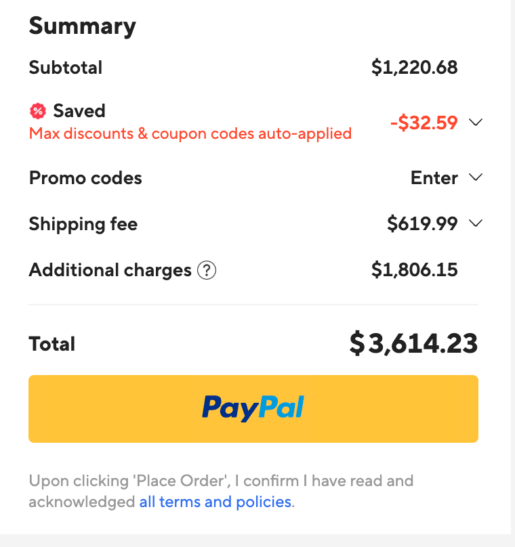Click the Additional charges amount of $1,806.15
Viewport: 515px width, 547px height.
pos(415,270)
